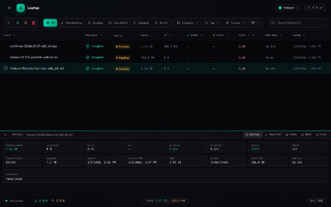Sort by the Seed Time column header
The height and width of the screenshot is (207, 331).
(x=273, y=35)
